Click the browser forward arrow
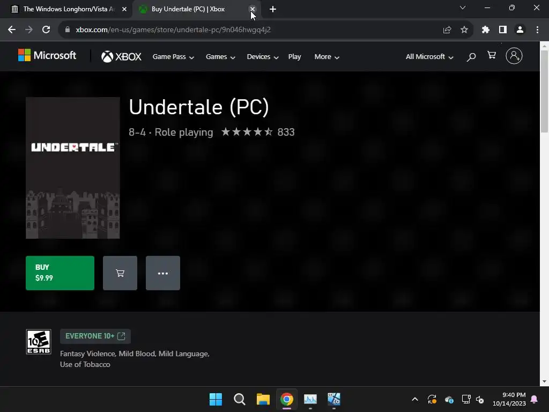549x412 pixels. (x=29, y=30)
